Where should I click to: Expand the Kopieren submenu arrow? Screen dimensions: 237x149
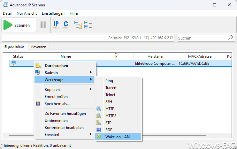91,89
